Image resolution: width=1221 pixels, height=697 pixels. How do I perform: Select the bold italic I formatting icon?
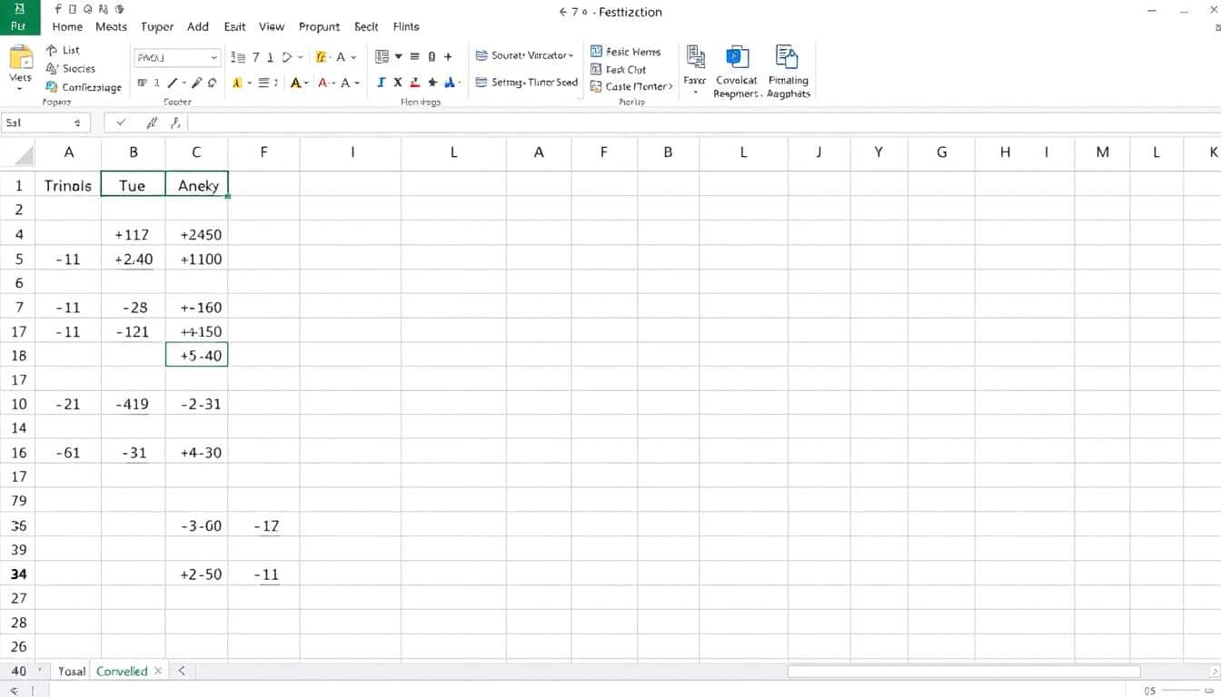point(381,82)
